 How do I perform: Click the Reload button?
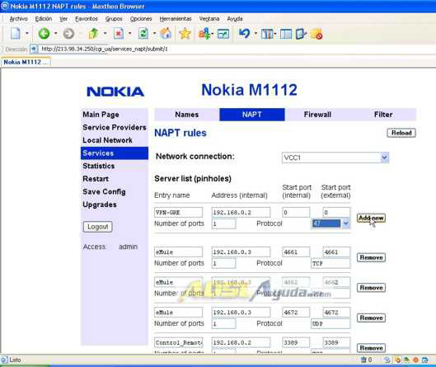(x=401, y=133)
